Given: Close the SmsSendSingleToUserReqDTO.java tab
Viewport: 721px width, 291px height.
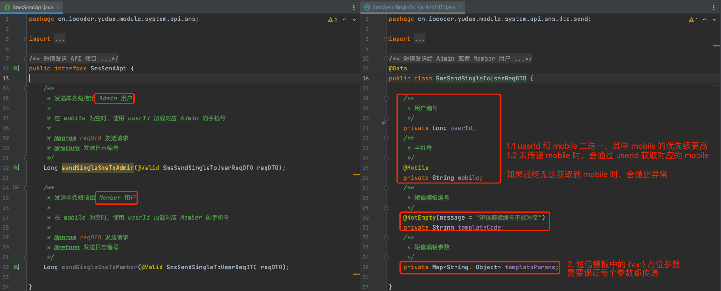Looking at the screenshot, I should [460, 7].
